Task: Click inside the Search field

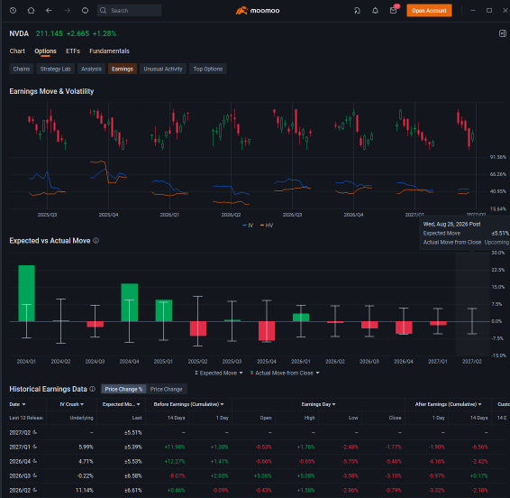Action: tap(129, 11)
